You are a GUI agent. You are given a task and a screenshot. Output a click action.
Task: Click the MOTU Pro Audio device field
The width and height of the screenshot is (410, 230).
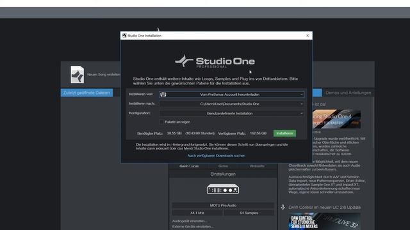(223, 206)
